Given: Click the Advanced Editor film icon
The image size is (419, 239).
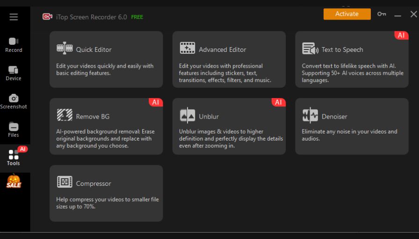Looking at the screenshot, I should pos(188,48).
